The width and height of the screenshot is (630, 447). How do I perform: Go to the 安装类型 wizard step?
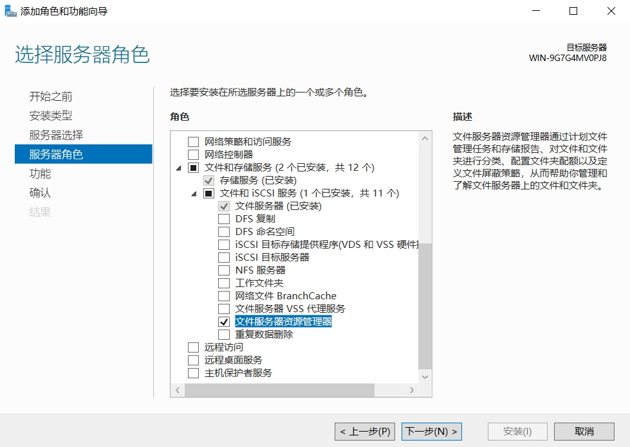[51, 116]
